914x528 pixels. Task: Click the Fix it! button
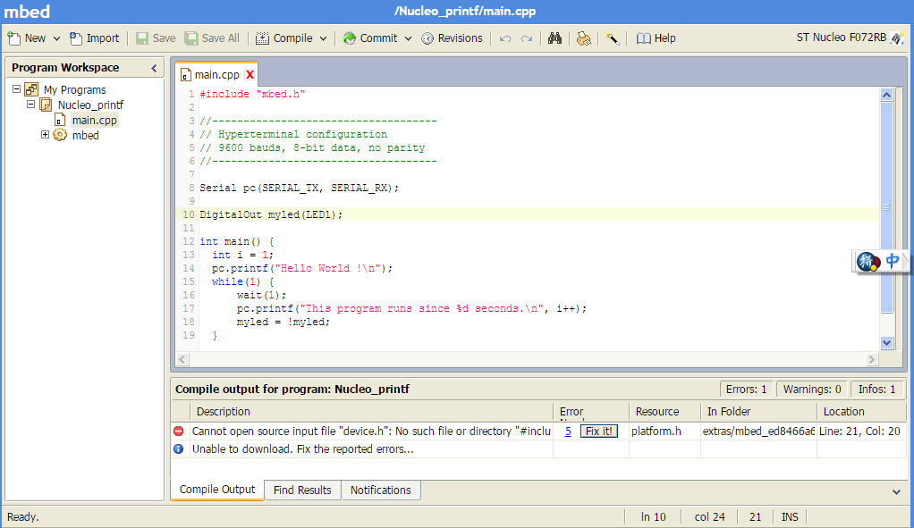click(x=598, y=432)
